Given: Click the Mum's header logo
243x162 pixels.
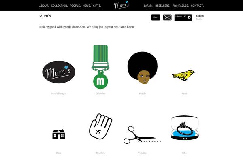Looking at the screenshot, I should (x=122, y=5).
